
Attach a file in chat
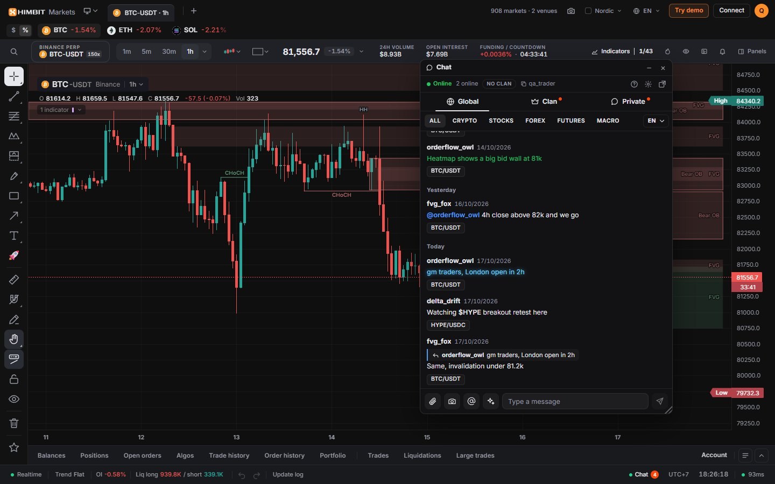pyautogui.click(x=433, y=401)
